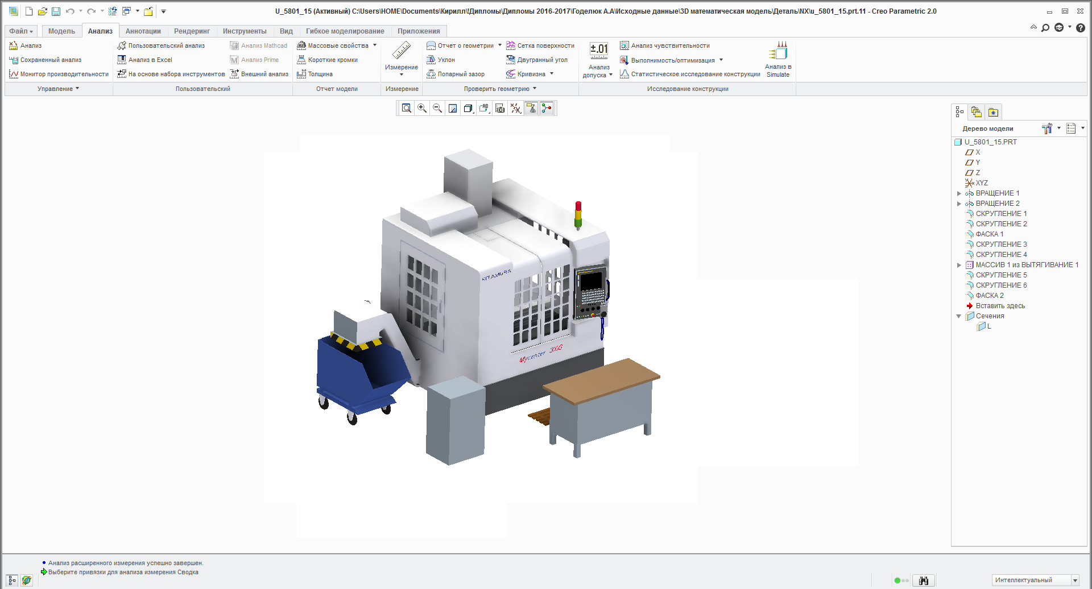Expand Массовые свойства dropdown arrow
1092x589 pixels.
tap(375, 45)
